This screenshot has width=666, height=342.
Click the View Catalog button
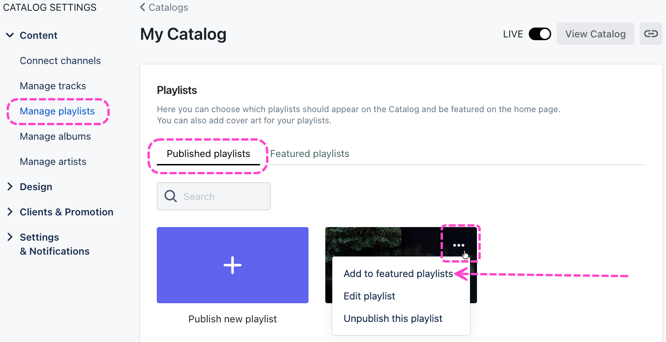pyautogui.click(x=595, y=34)
